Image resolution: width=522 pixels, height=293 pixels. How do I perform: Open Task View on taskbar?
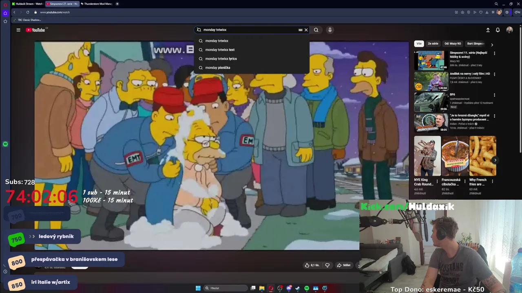[x=253, y=288]
